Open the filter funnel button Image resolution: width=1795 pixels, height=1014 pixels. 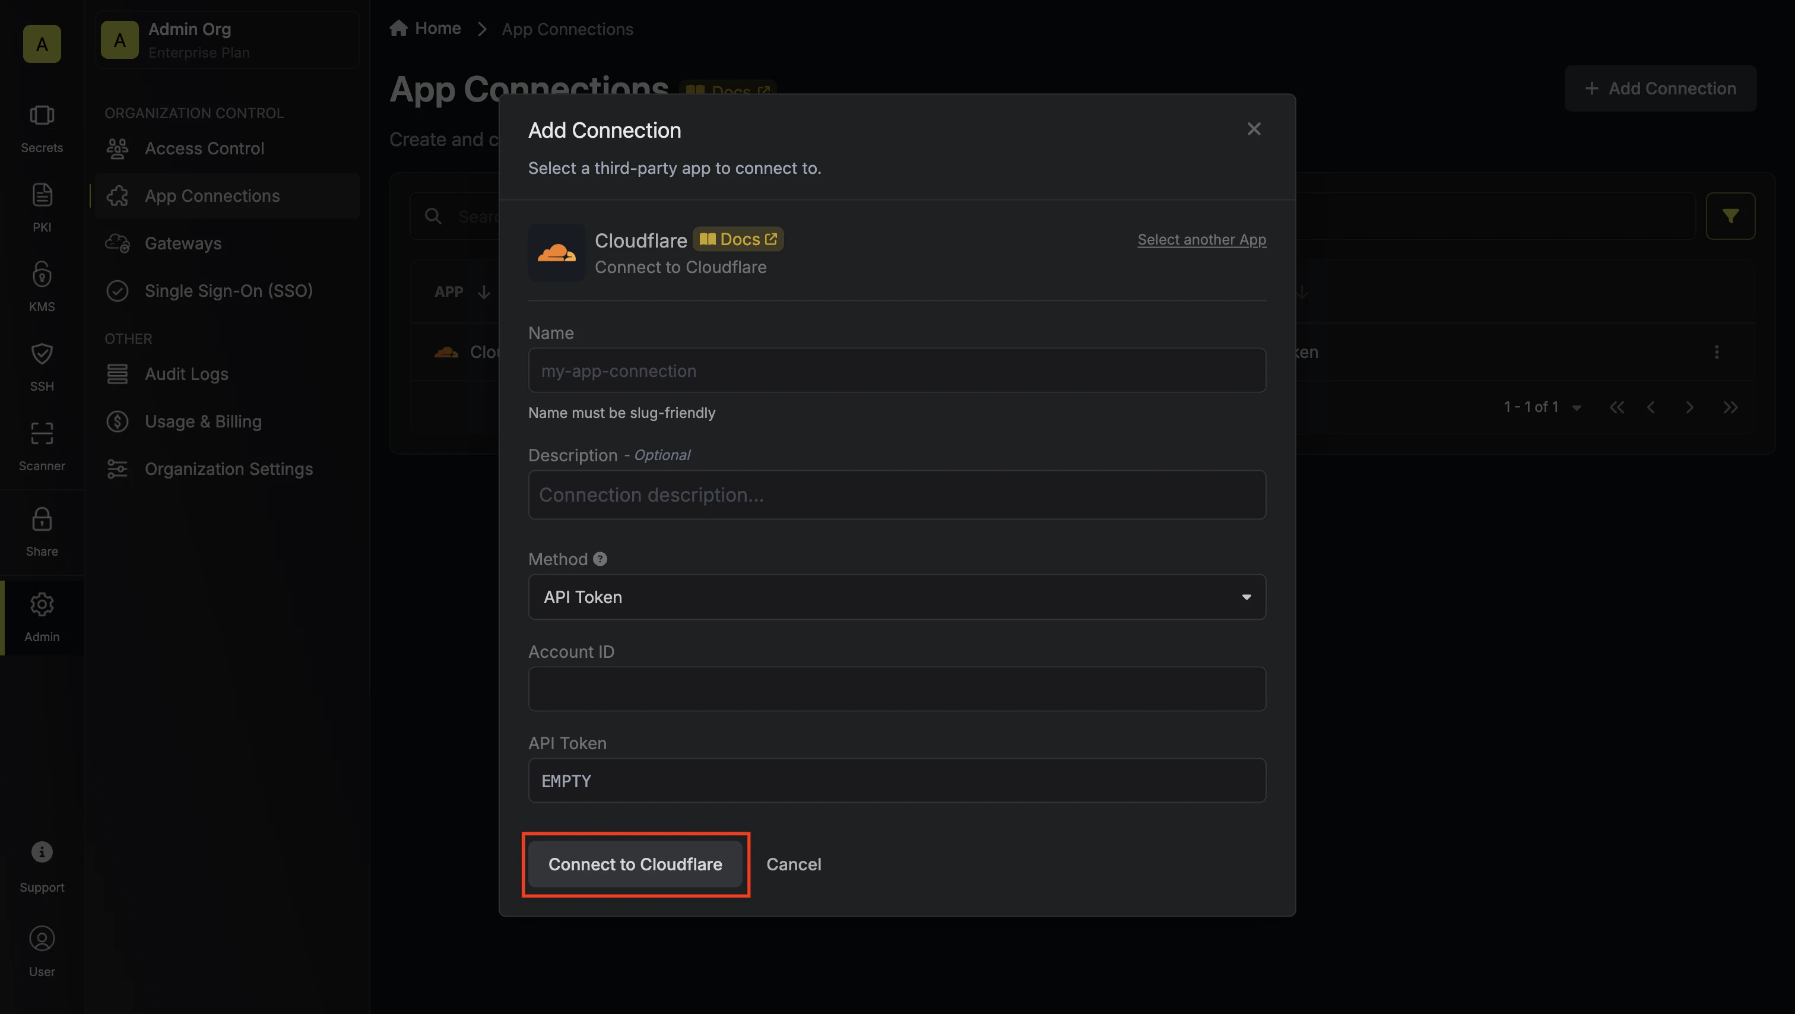click(1730, 216)
